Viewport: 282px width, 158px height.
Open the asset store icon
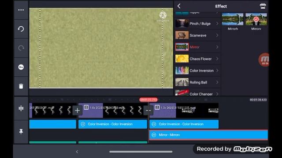[x=263, y=6]
